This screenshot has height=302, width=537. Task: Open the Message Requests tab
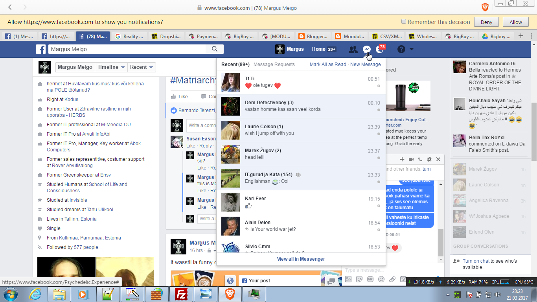(274, 64)
